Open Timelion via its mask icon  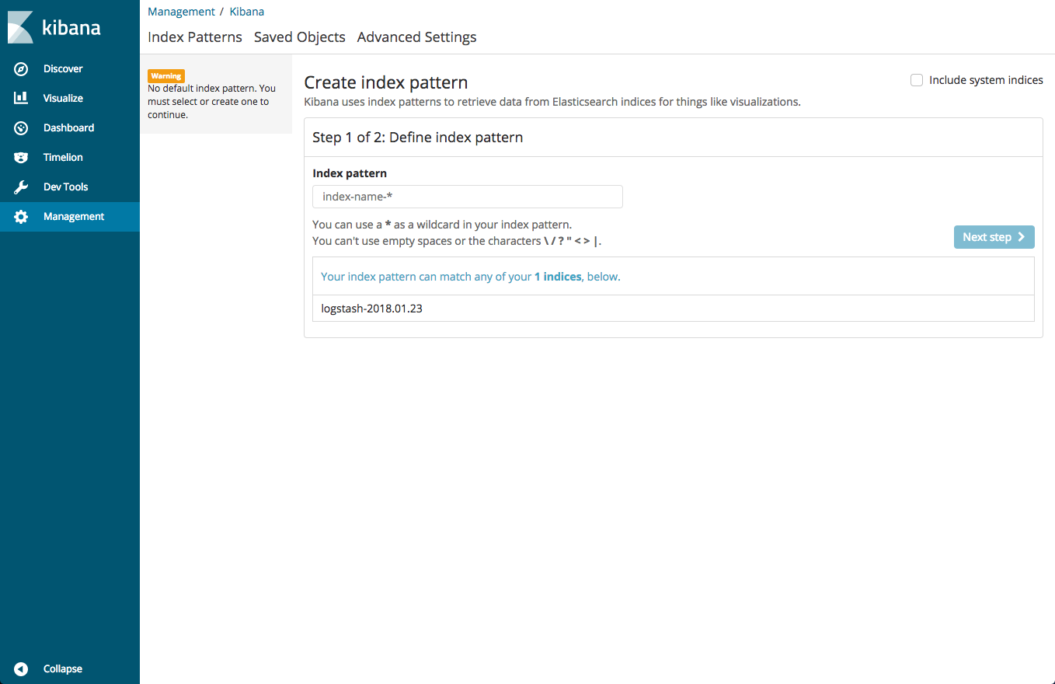[x=22, y=158]
